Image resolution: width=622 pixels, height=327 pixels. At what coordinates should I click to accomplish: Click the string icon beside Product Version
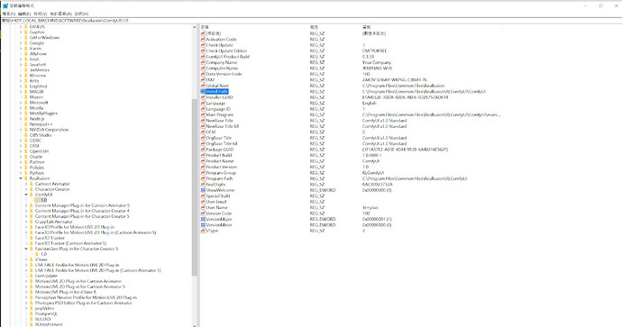coord(203,167)
